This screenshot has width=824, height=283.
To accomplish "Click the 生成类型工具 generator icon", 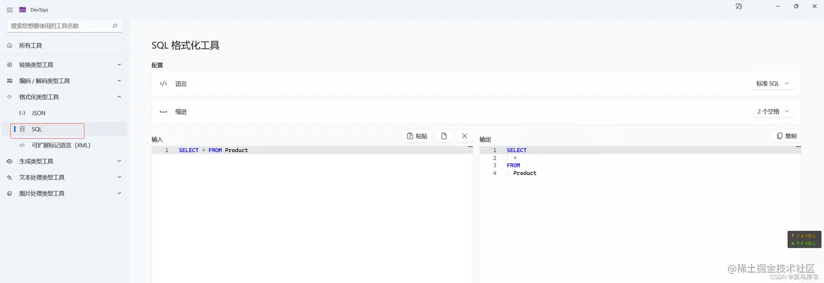I will coord(9,162).
